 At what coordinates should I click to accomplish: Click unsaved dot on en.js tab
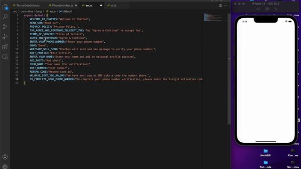coord(101,5)
